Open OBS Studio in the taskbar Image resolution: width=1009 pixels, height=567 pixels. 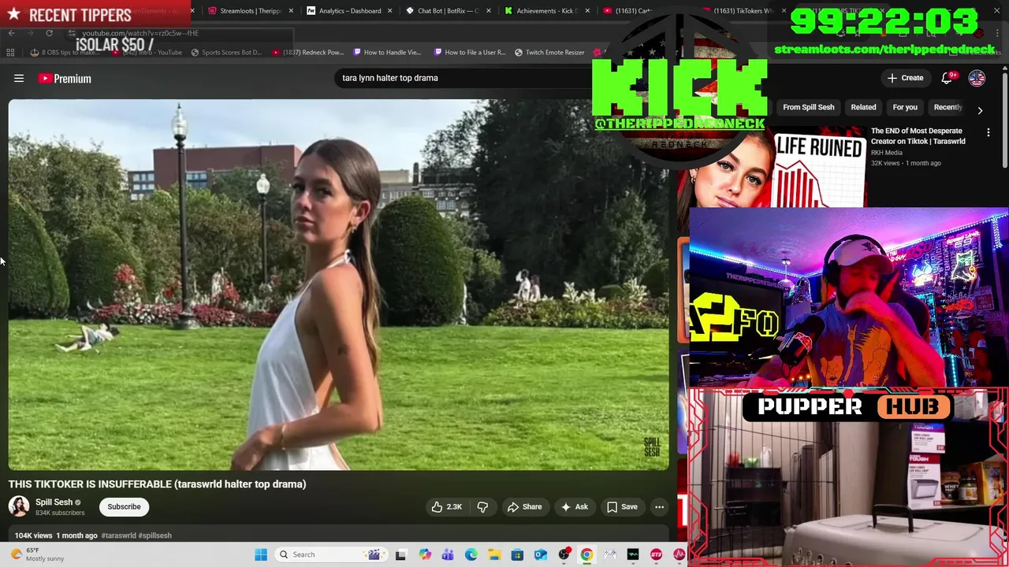coord(564,554)
